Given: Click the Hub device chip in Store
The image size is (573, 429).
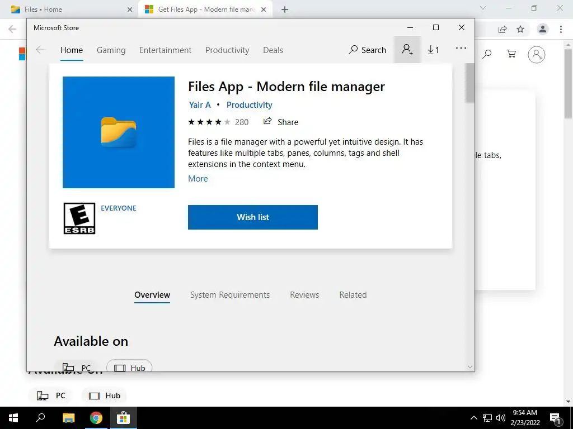Looking at the screenshot, I should point(129,366).
